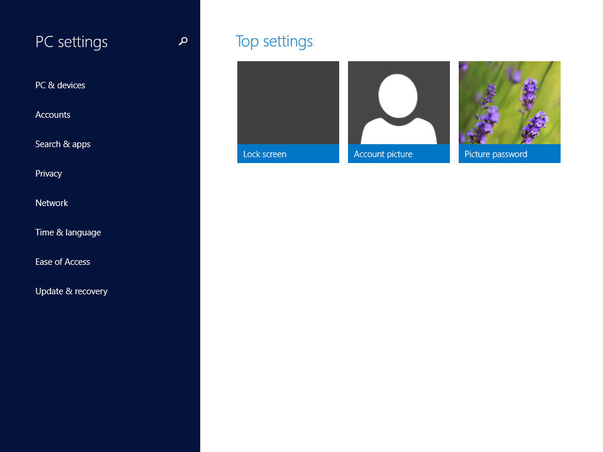
Task: Select the Picture password lavender image
Action: (x=509, y=102)
